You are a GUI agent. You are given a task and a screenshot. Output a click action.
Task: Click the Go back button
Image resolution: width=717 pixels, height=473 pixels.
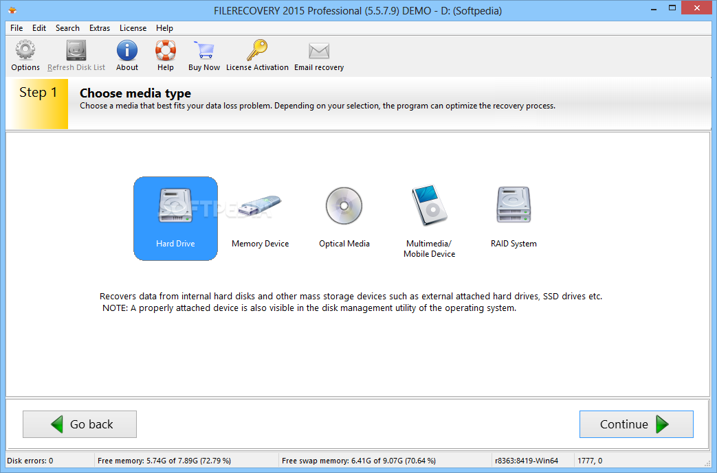coord(80,424)
